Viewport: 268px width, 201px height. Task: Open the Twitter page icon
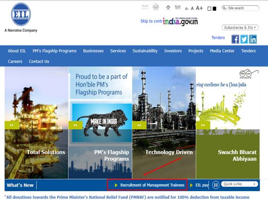tap(244, 39)
